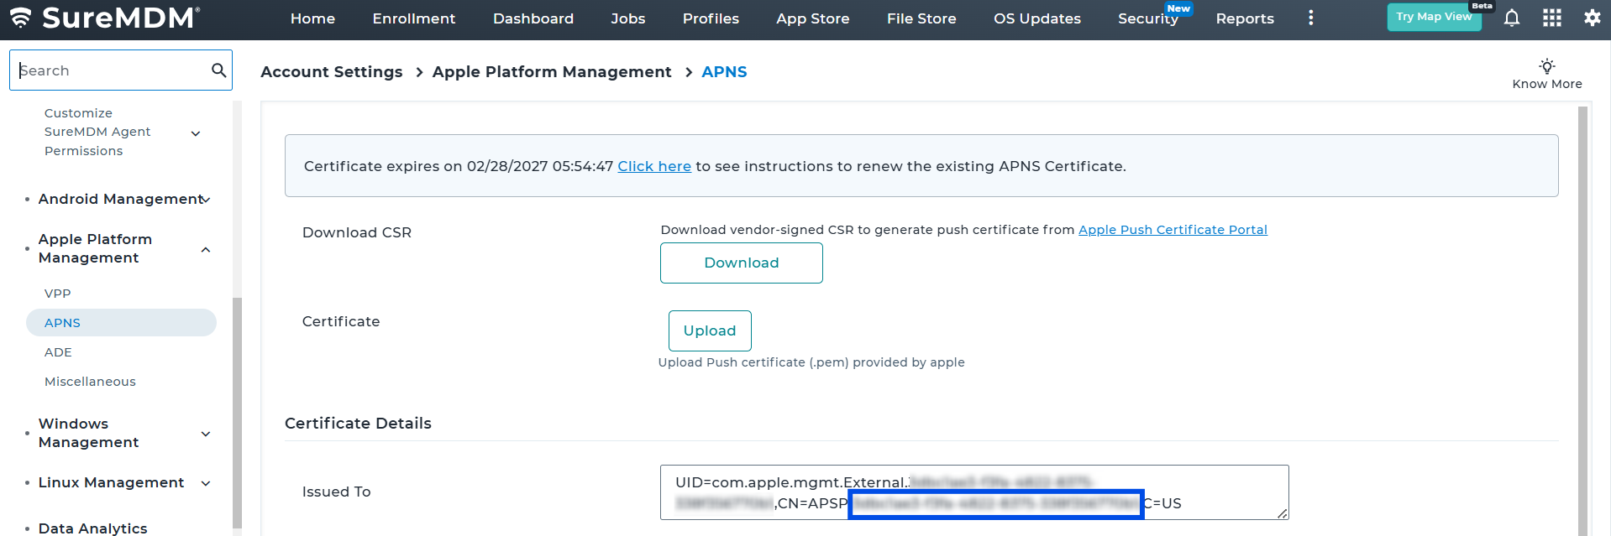Click the Upload certificate button
Image resolution: width=1611 pixels, height=536 pixels.
tap(709, 330)
